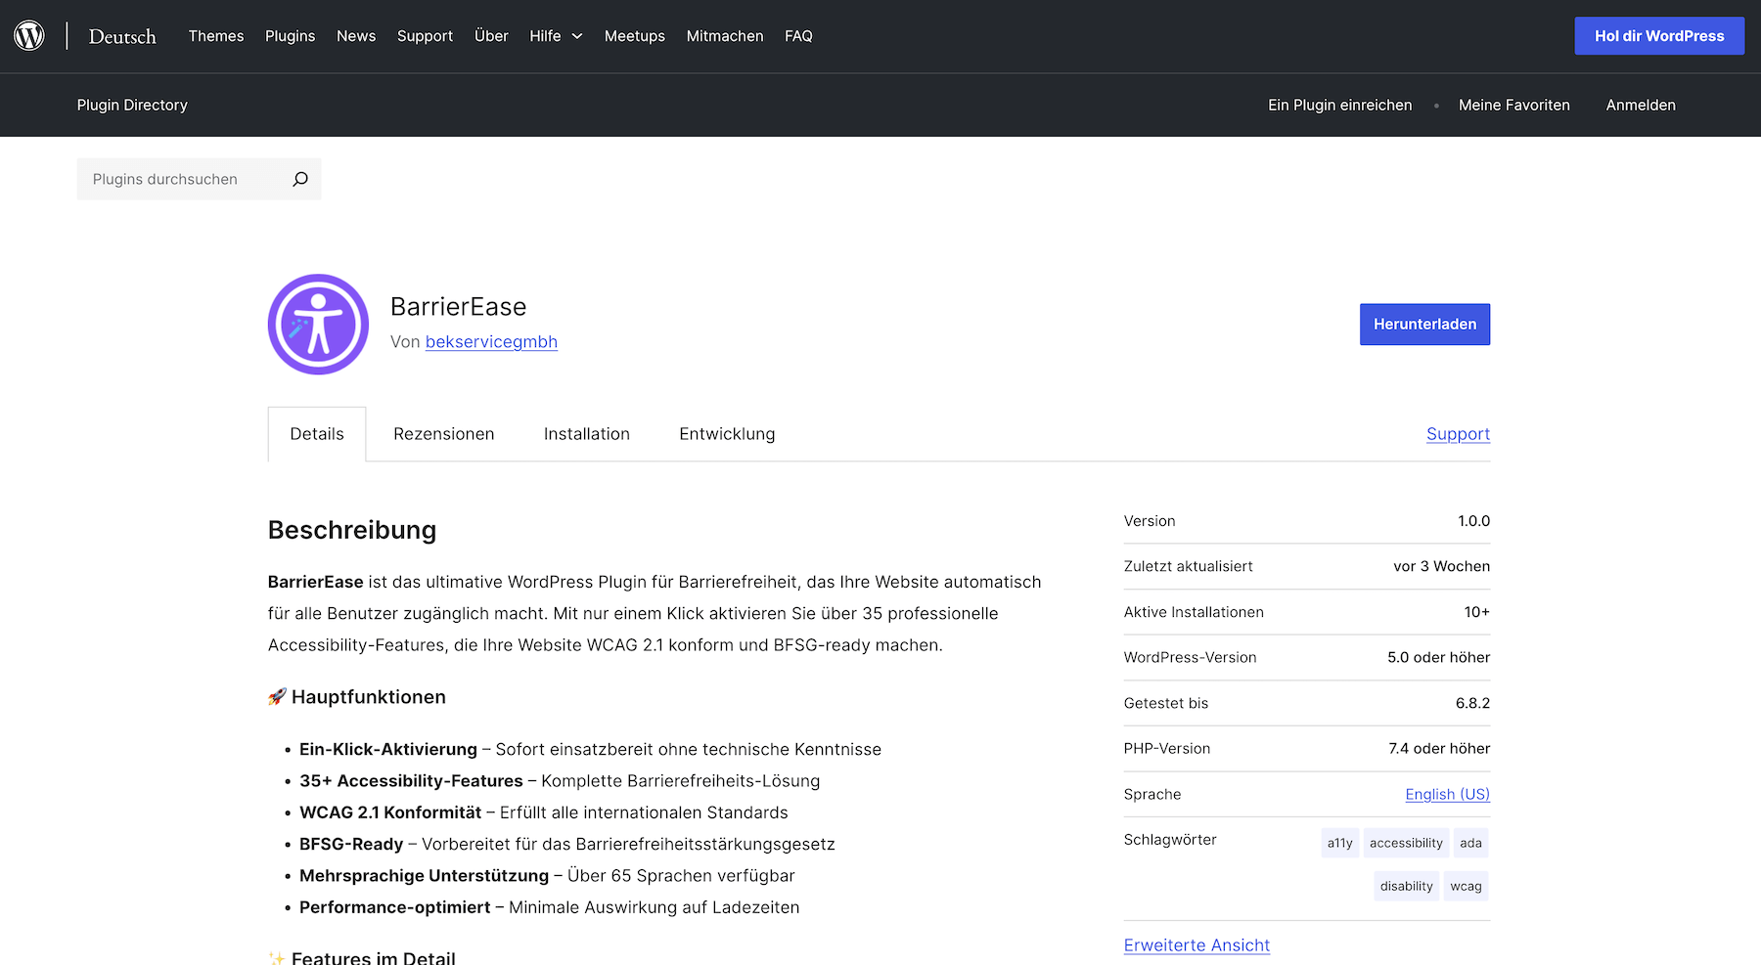Click the 'Ein-Klick-Aktivierung' list item
The image size is (1761, 965).
[590, 749]
